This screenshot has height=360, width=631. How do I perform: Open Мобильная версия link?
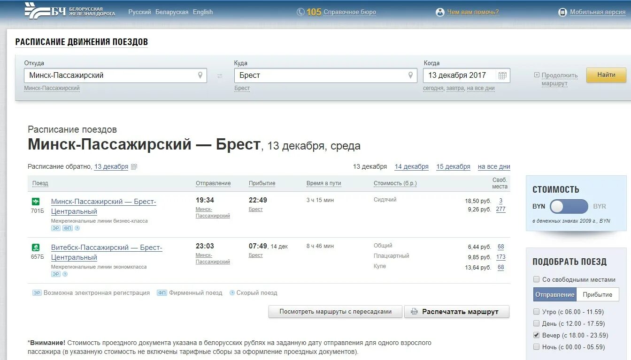(x=598, y=12)
